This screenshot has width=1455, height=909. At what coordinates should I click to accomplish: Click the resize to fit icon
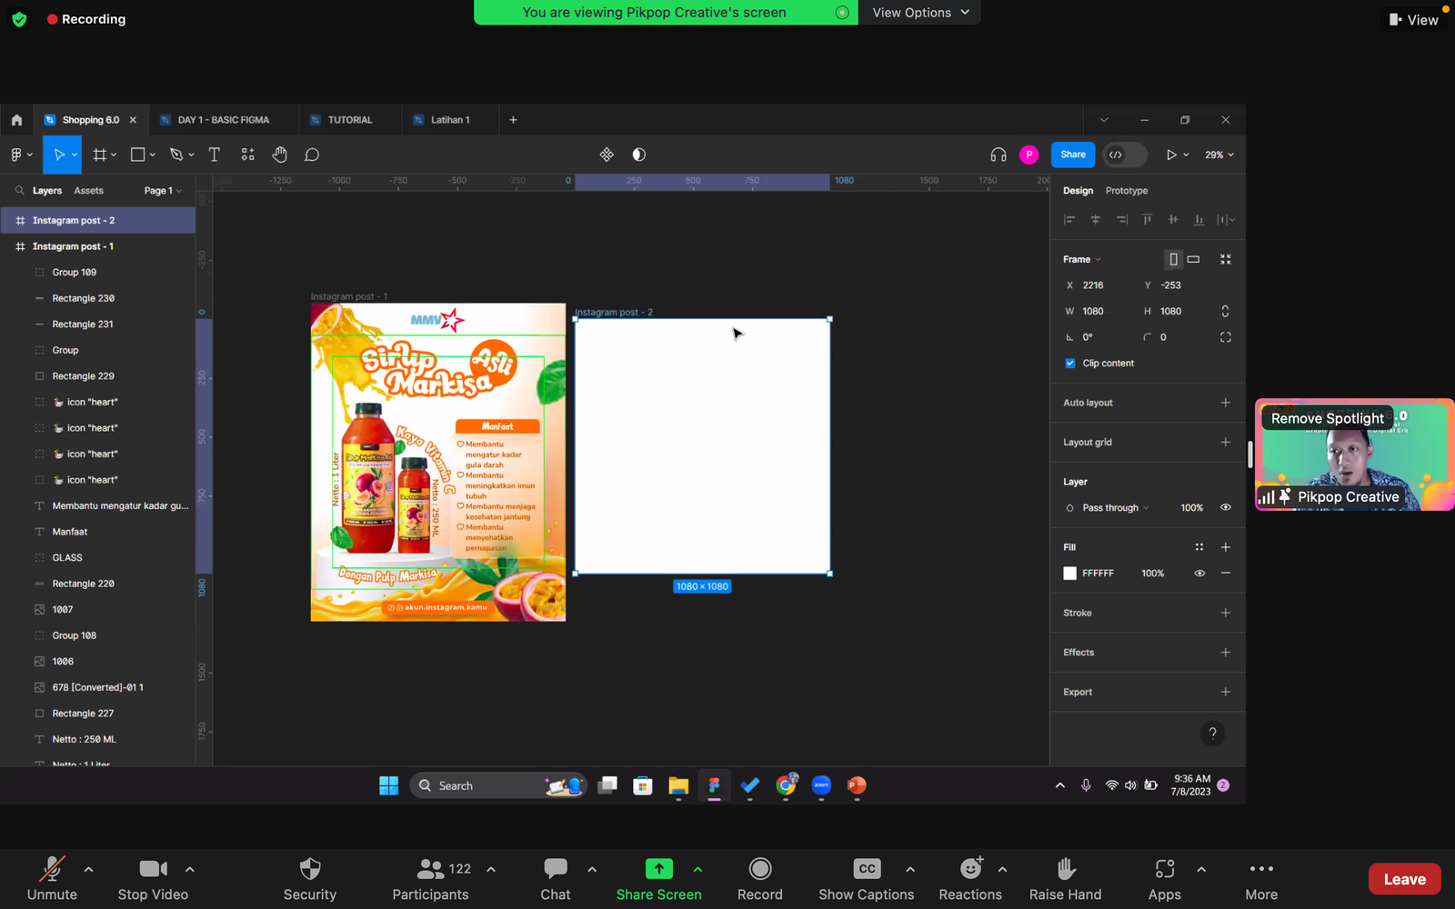tap(1225, 259)
